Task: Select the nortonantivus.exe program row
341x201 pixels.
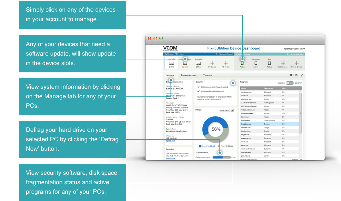Action: pyautogui.click(x=270, y=149)
